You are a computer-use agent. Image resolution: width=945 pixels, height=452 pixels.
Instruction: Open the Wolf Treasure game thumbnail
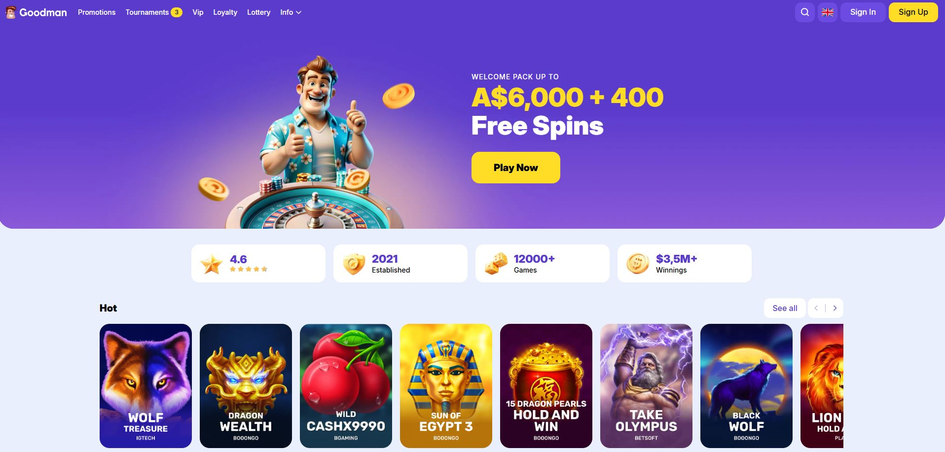tap(145, 386)
